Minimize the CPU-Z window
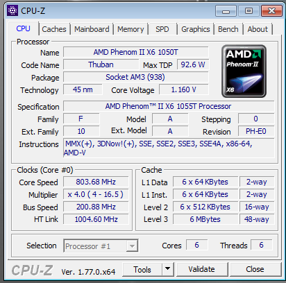 click(226, 11)
